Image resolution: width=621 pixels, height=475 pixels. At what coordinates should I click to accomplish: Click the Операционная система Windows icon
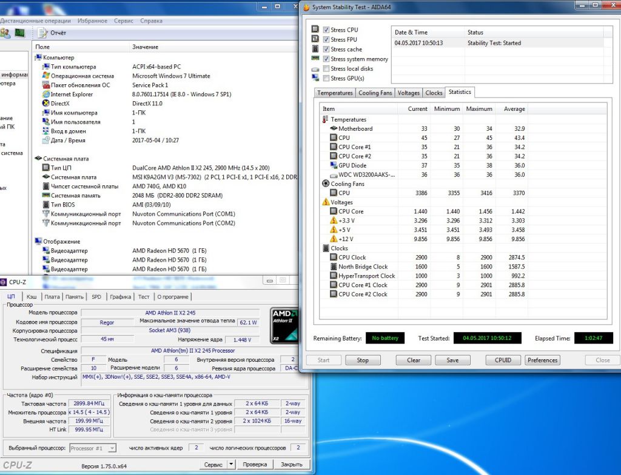click(x=46, y=76)
